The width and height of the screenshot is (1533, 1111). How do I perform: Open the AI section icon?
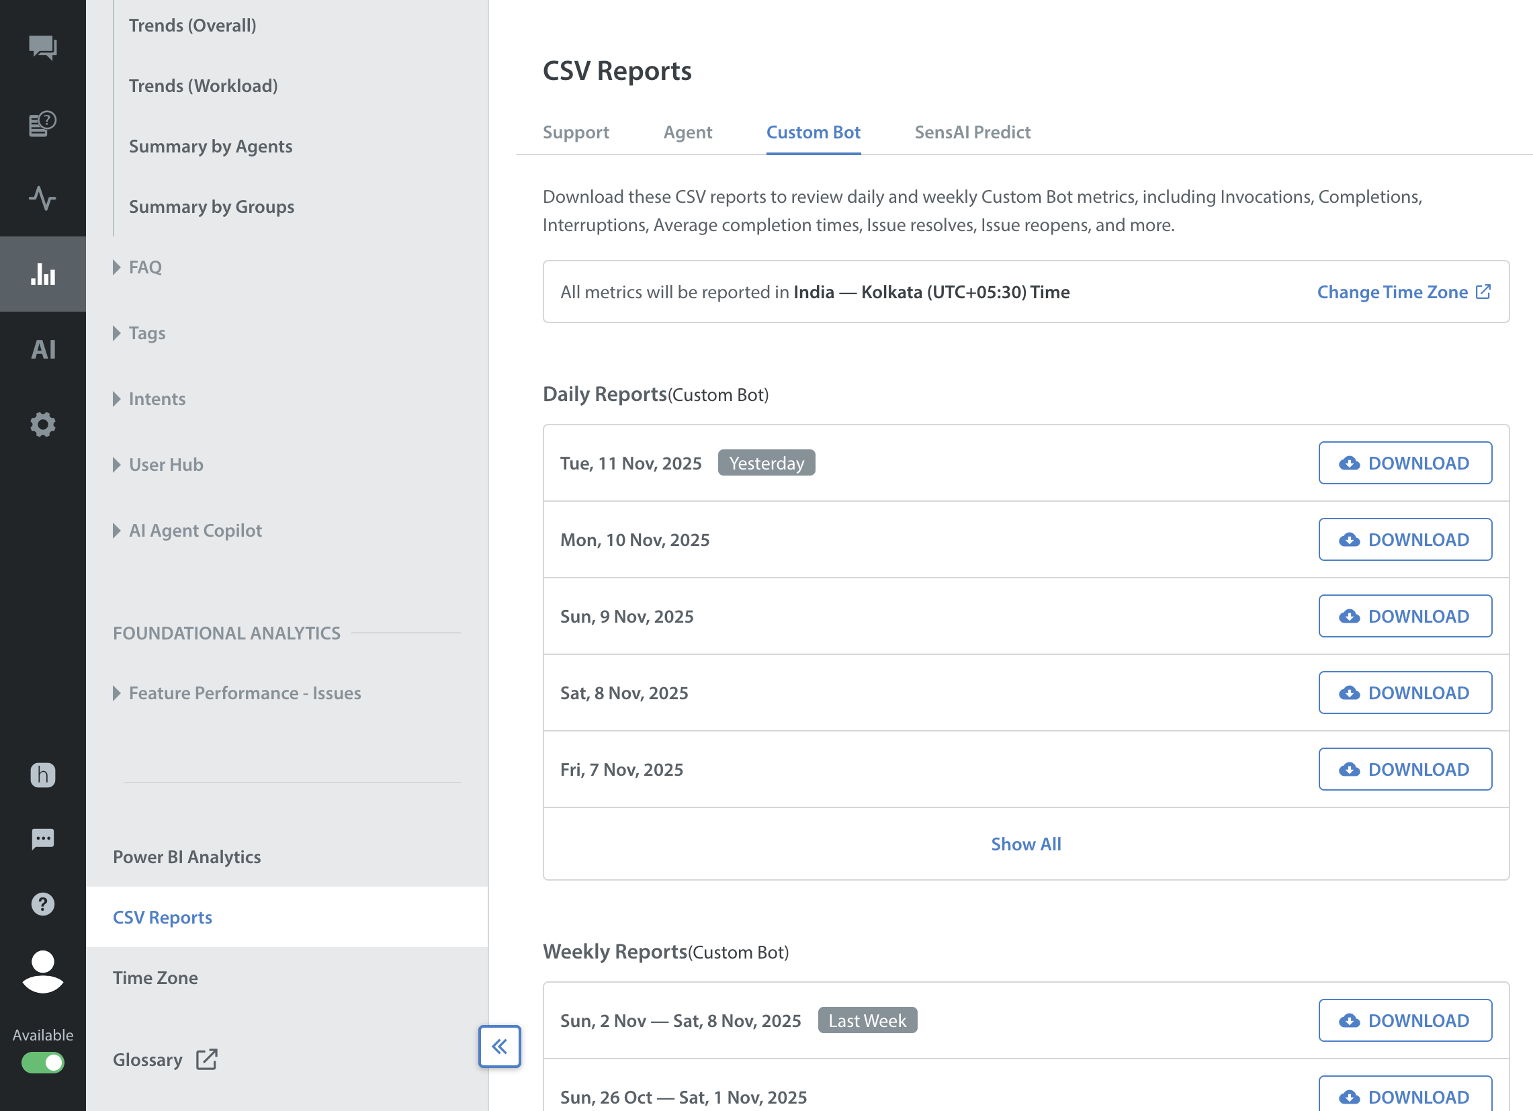(x=42, y=349)
